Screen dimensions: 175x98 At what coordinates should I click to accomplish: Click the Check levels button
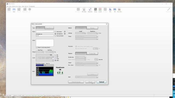click(x=76, y=82)
